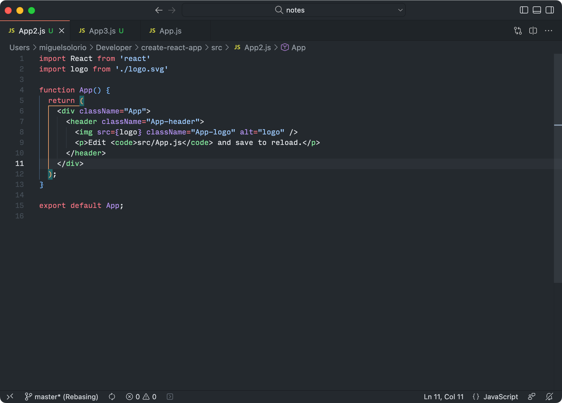This screenshot has height=403, width=562.
Task: Toggle the primary sidebar visibility
Action: click(x=524, y=10)
